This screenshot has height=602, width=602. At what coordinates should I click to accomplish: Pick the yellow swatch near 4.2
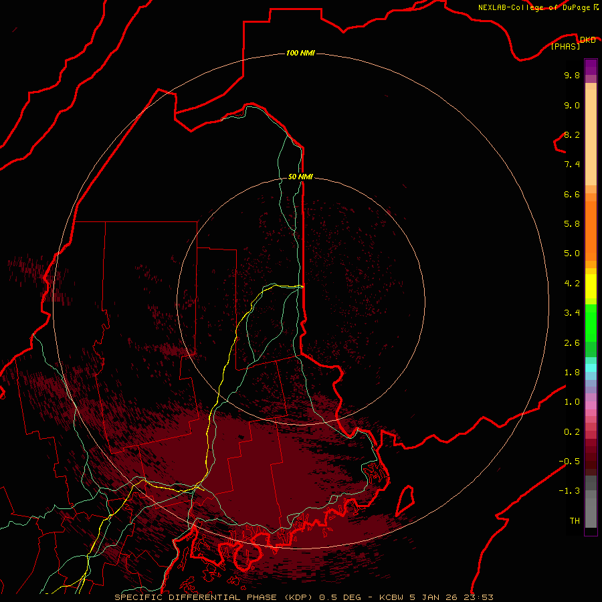tap(591, 286)
